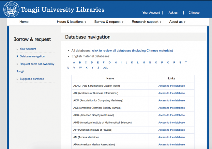212x149 pixels.
Task: Open the Ask us link
Action: point(173,13)
